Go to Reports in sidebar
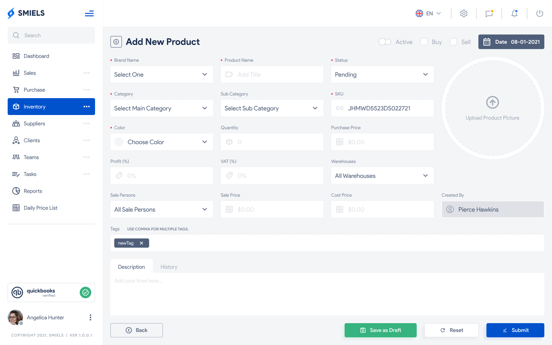This screenshot has width=552, height=345. coord(51,191)
